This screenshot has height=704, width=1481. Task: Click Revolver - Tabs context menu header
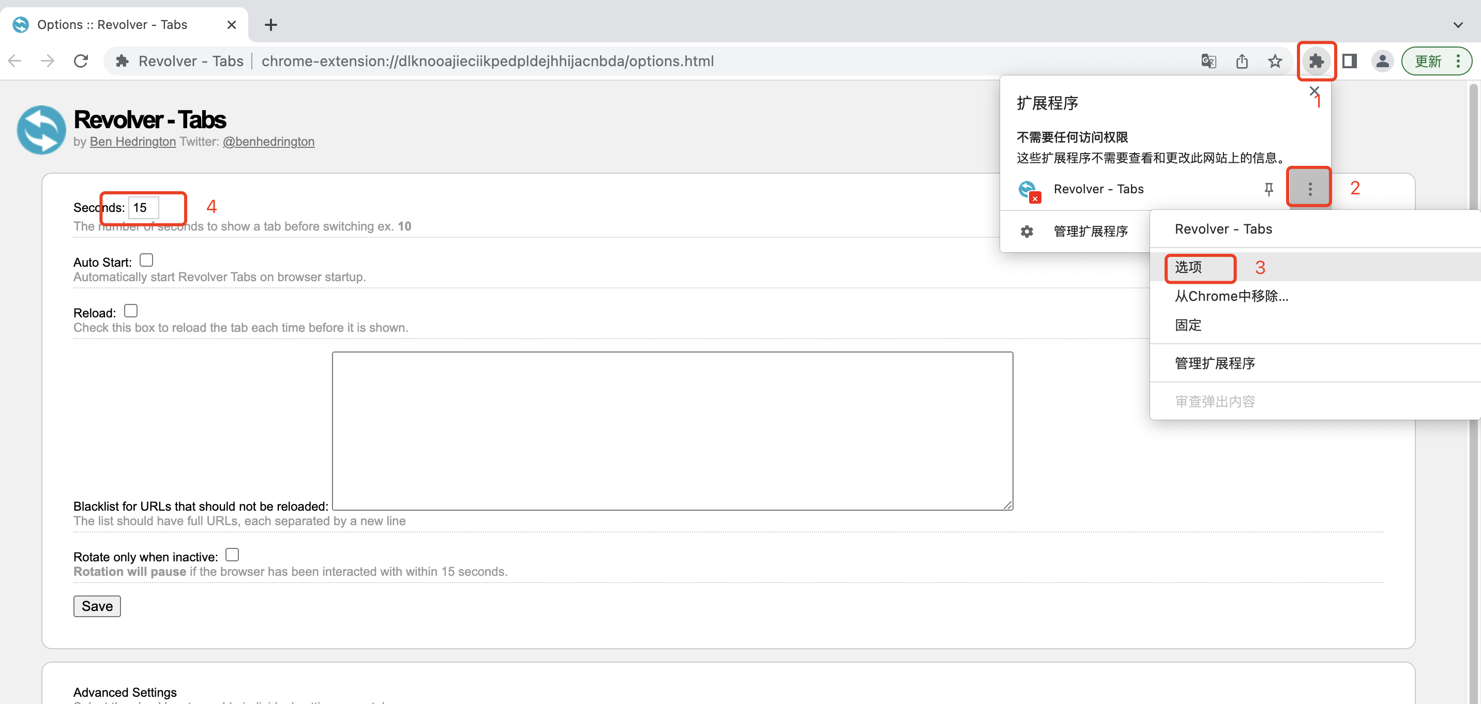1316,229
